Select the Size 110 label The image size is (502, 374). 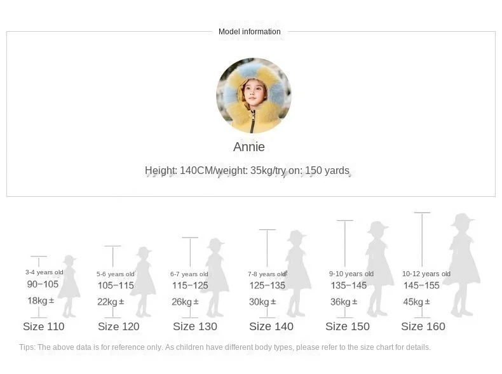(44, 326)
